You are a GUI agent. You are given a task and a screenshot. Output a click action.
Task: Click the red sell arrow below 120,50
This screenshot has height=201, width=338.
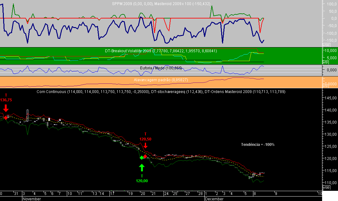pyautogui.click(x=145, y=145)
